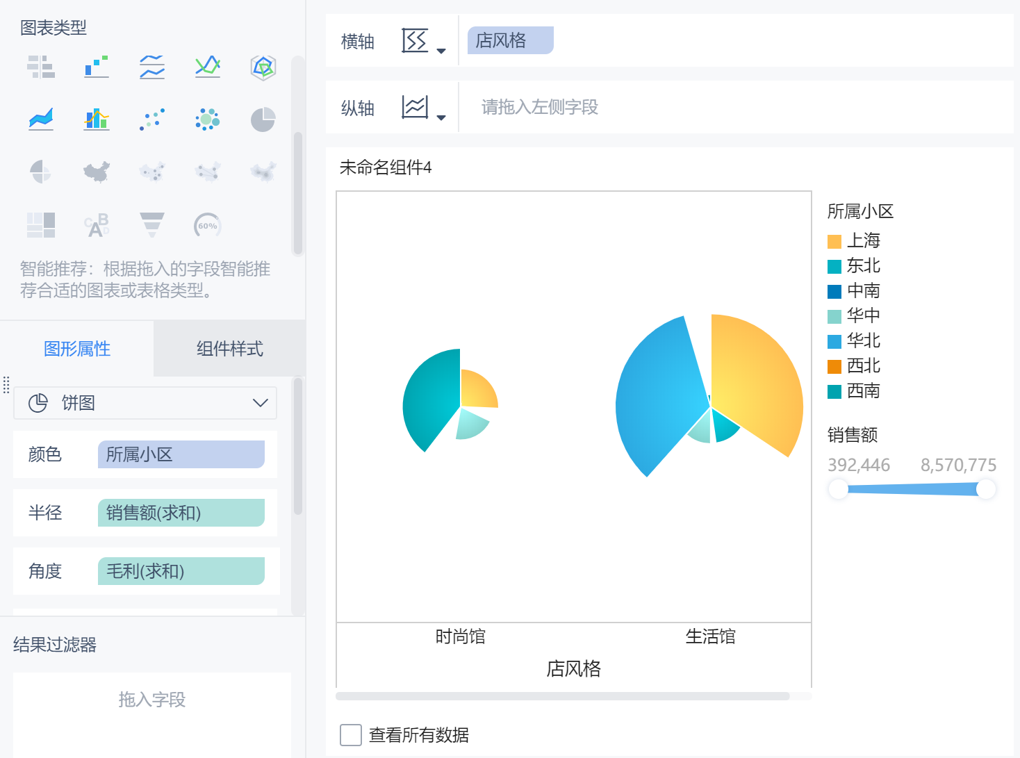The height and width of the screenshot is (758, 1020).
Task: Click the middle of the 销售额 range track
Action: click(x=912, y=489)
